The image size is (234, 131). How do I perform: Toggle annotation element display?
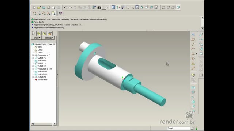pyautogui.click(x=54, y=13)
